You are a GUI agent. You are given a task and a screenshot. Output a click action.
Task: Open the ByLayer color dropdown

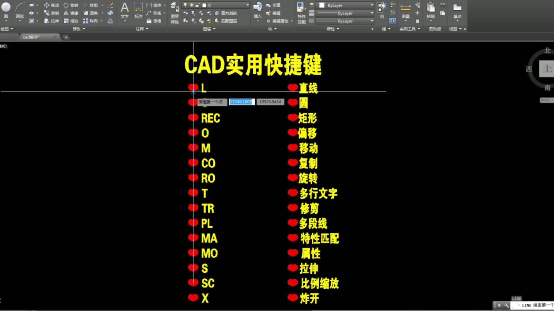(346, 5)
